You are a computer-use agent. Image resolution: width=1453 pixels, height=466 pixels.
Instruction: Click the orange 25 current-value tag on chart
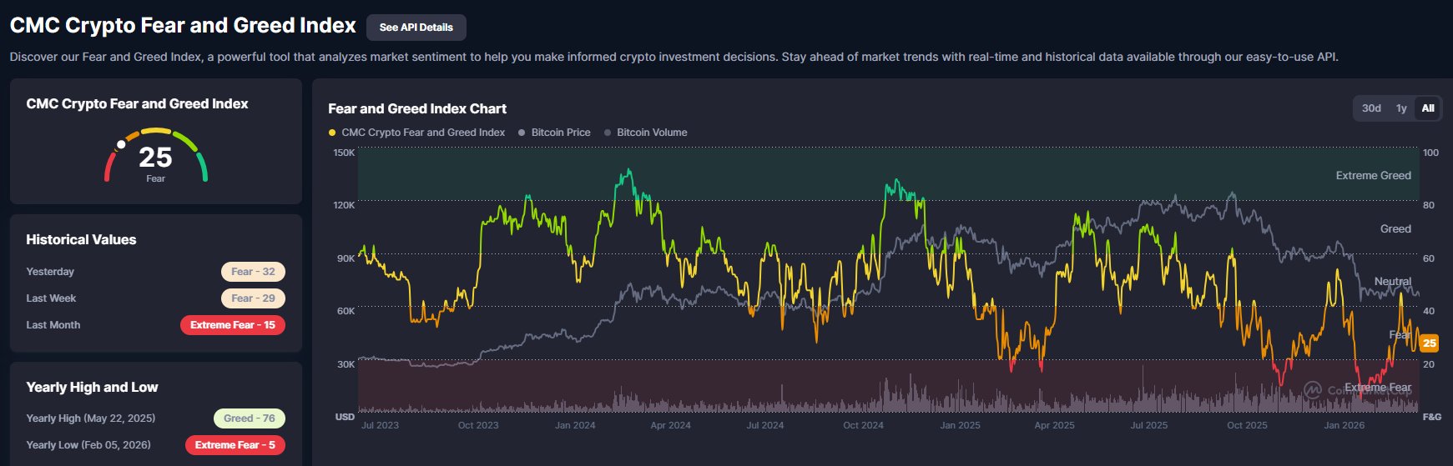coord(1429,343)
